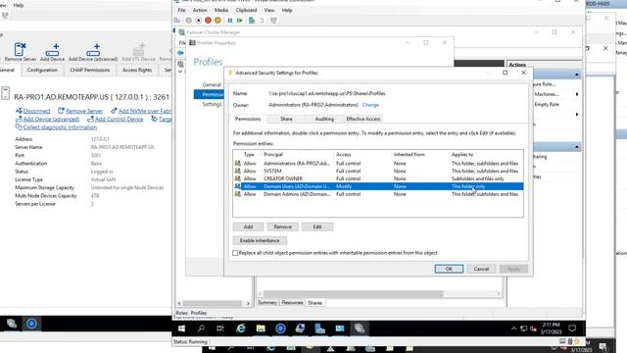627x353 pixels.
Task: Click Add permission entry button
Action: [x=248, y=227]
